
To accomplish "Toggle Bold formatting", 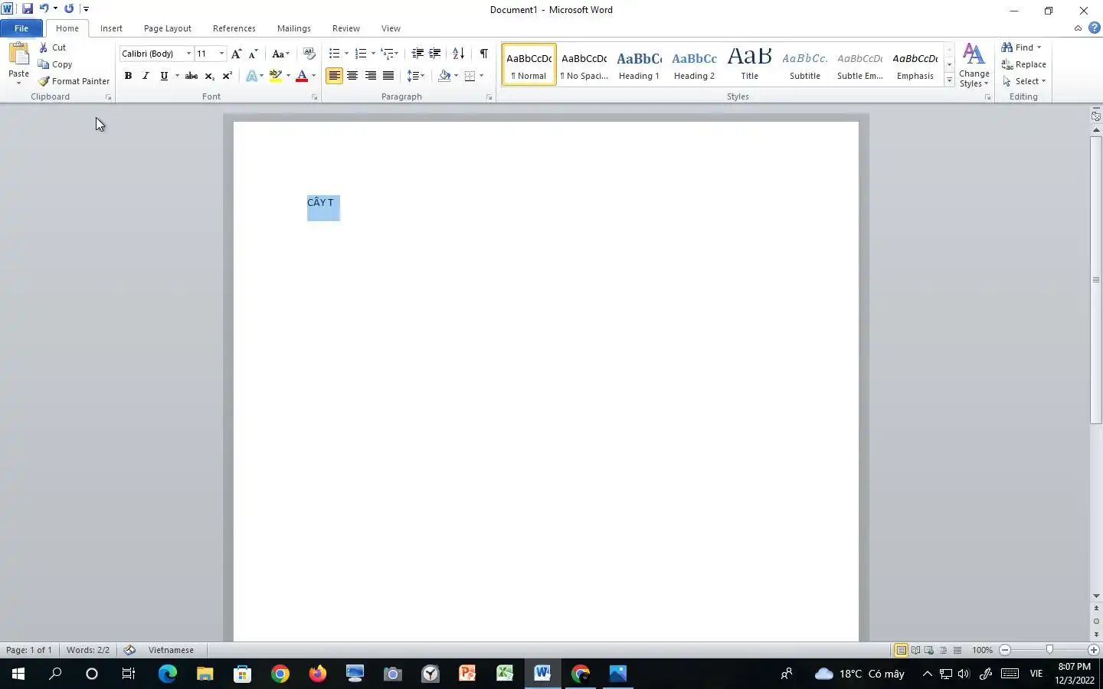I will coord(128,76).
